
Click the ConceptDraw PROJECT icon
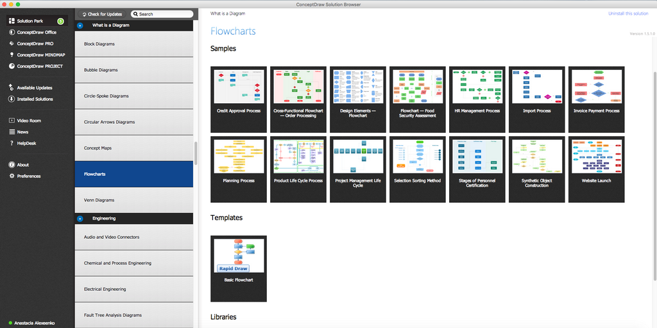[x=12, y=66]
